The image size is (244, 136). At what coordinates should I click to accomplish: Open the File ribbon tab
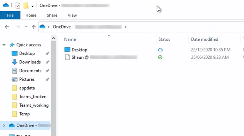[x=10, y=15]
